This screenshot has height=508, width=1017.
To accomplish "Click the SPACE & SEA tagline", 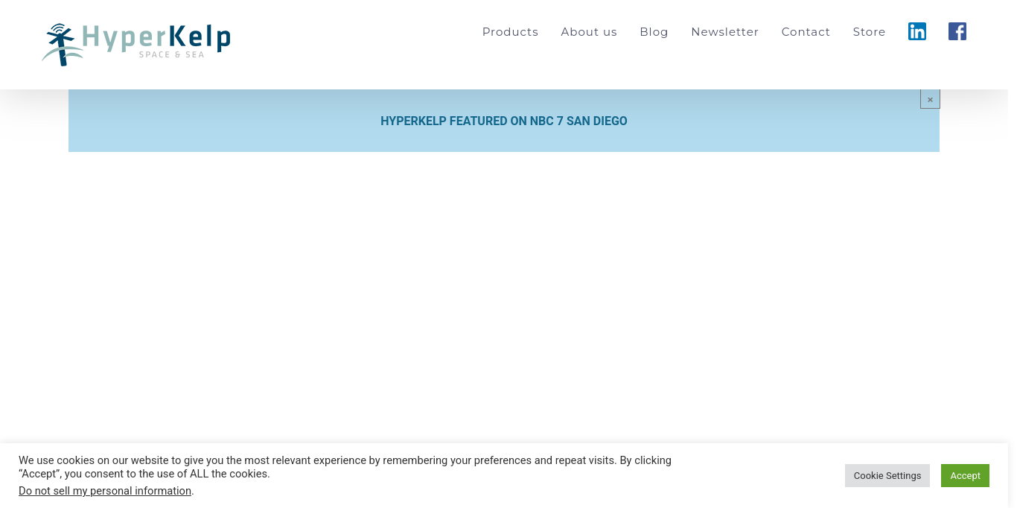I will click(x=171, y=55).
